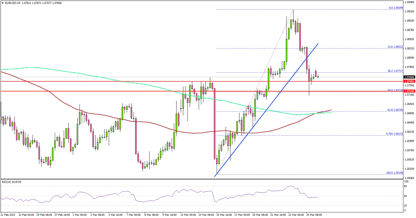Click the RSI(14) indicator label
Screen dimensions: 416x218
(11, 182)
